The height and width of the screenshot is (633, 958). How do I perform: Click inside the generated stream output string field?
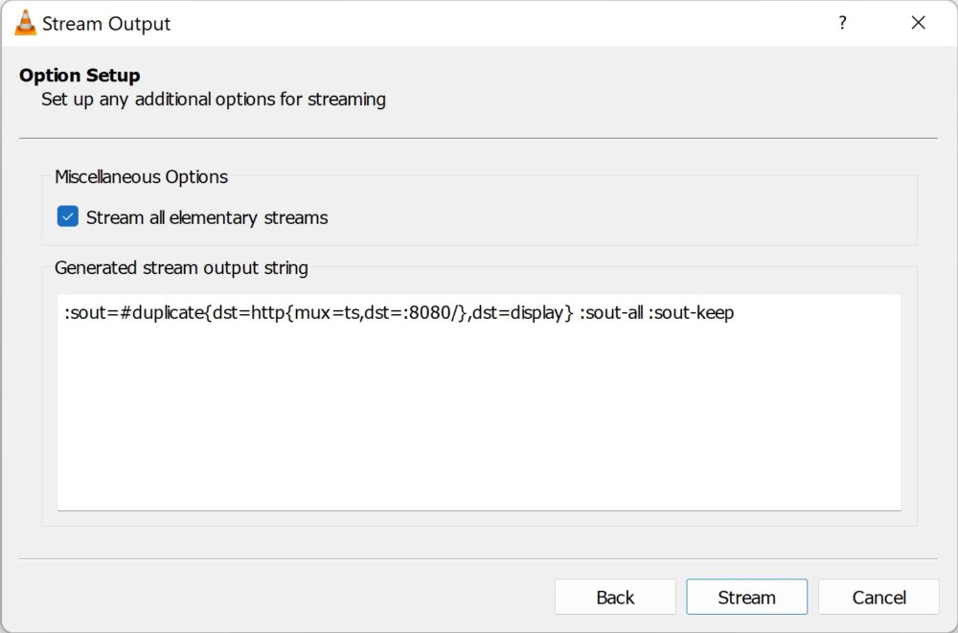pyautogui.click(x=479, y=402)
